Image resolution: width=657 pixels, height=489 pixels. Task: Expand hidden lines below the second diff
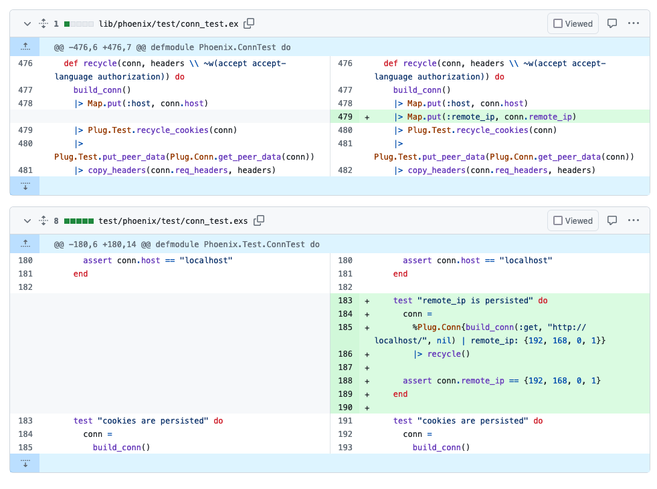click(x=24, y=462)
